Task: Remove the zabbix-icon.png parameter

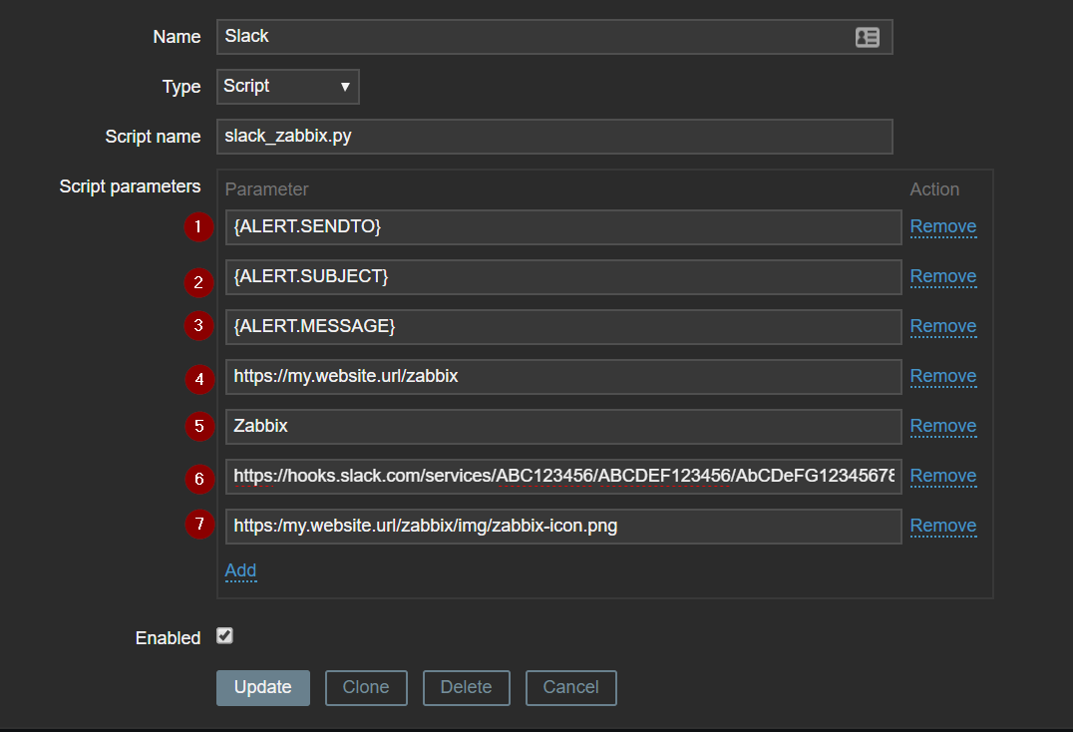Action: click(943, 527)
